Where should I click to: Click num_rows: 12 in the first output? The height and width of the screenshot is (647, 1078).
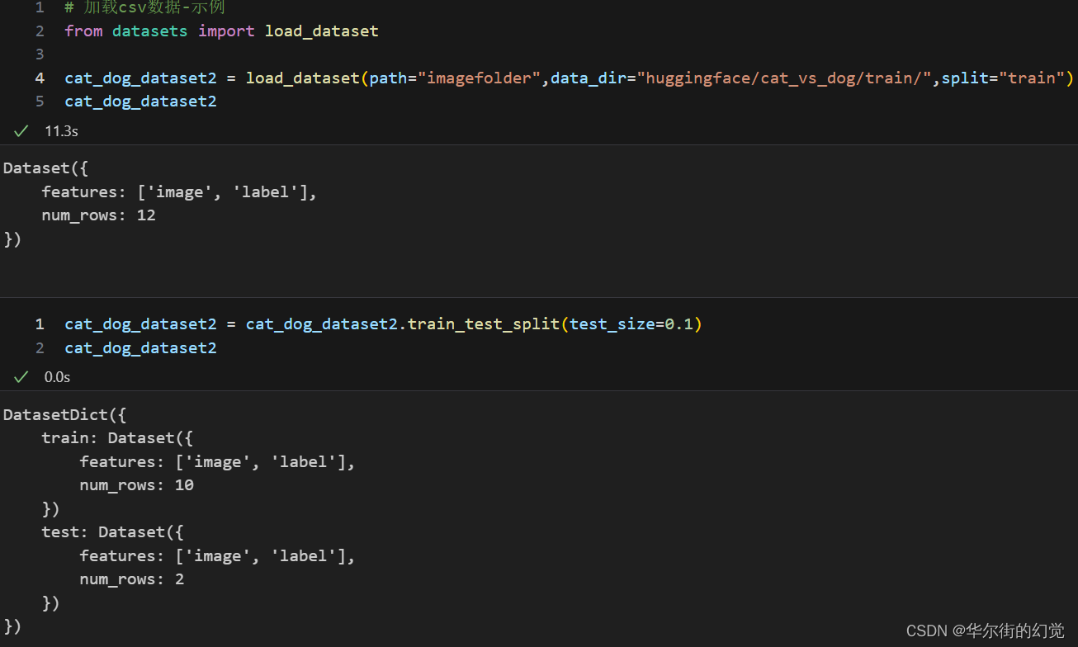pos(98,215)
